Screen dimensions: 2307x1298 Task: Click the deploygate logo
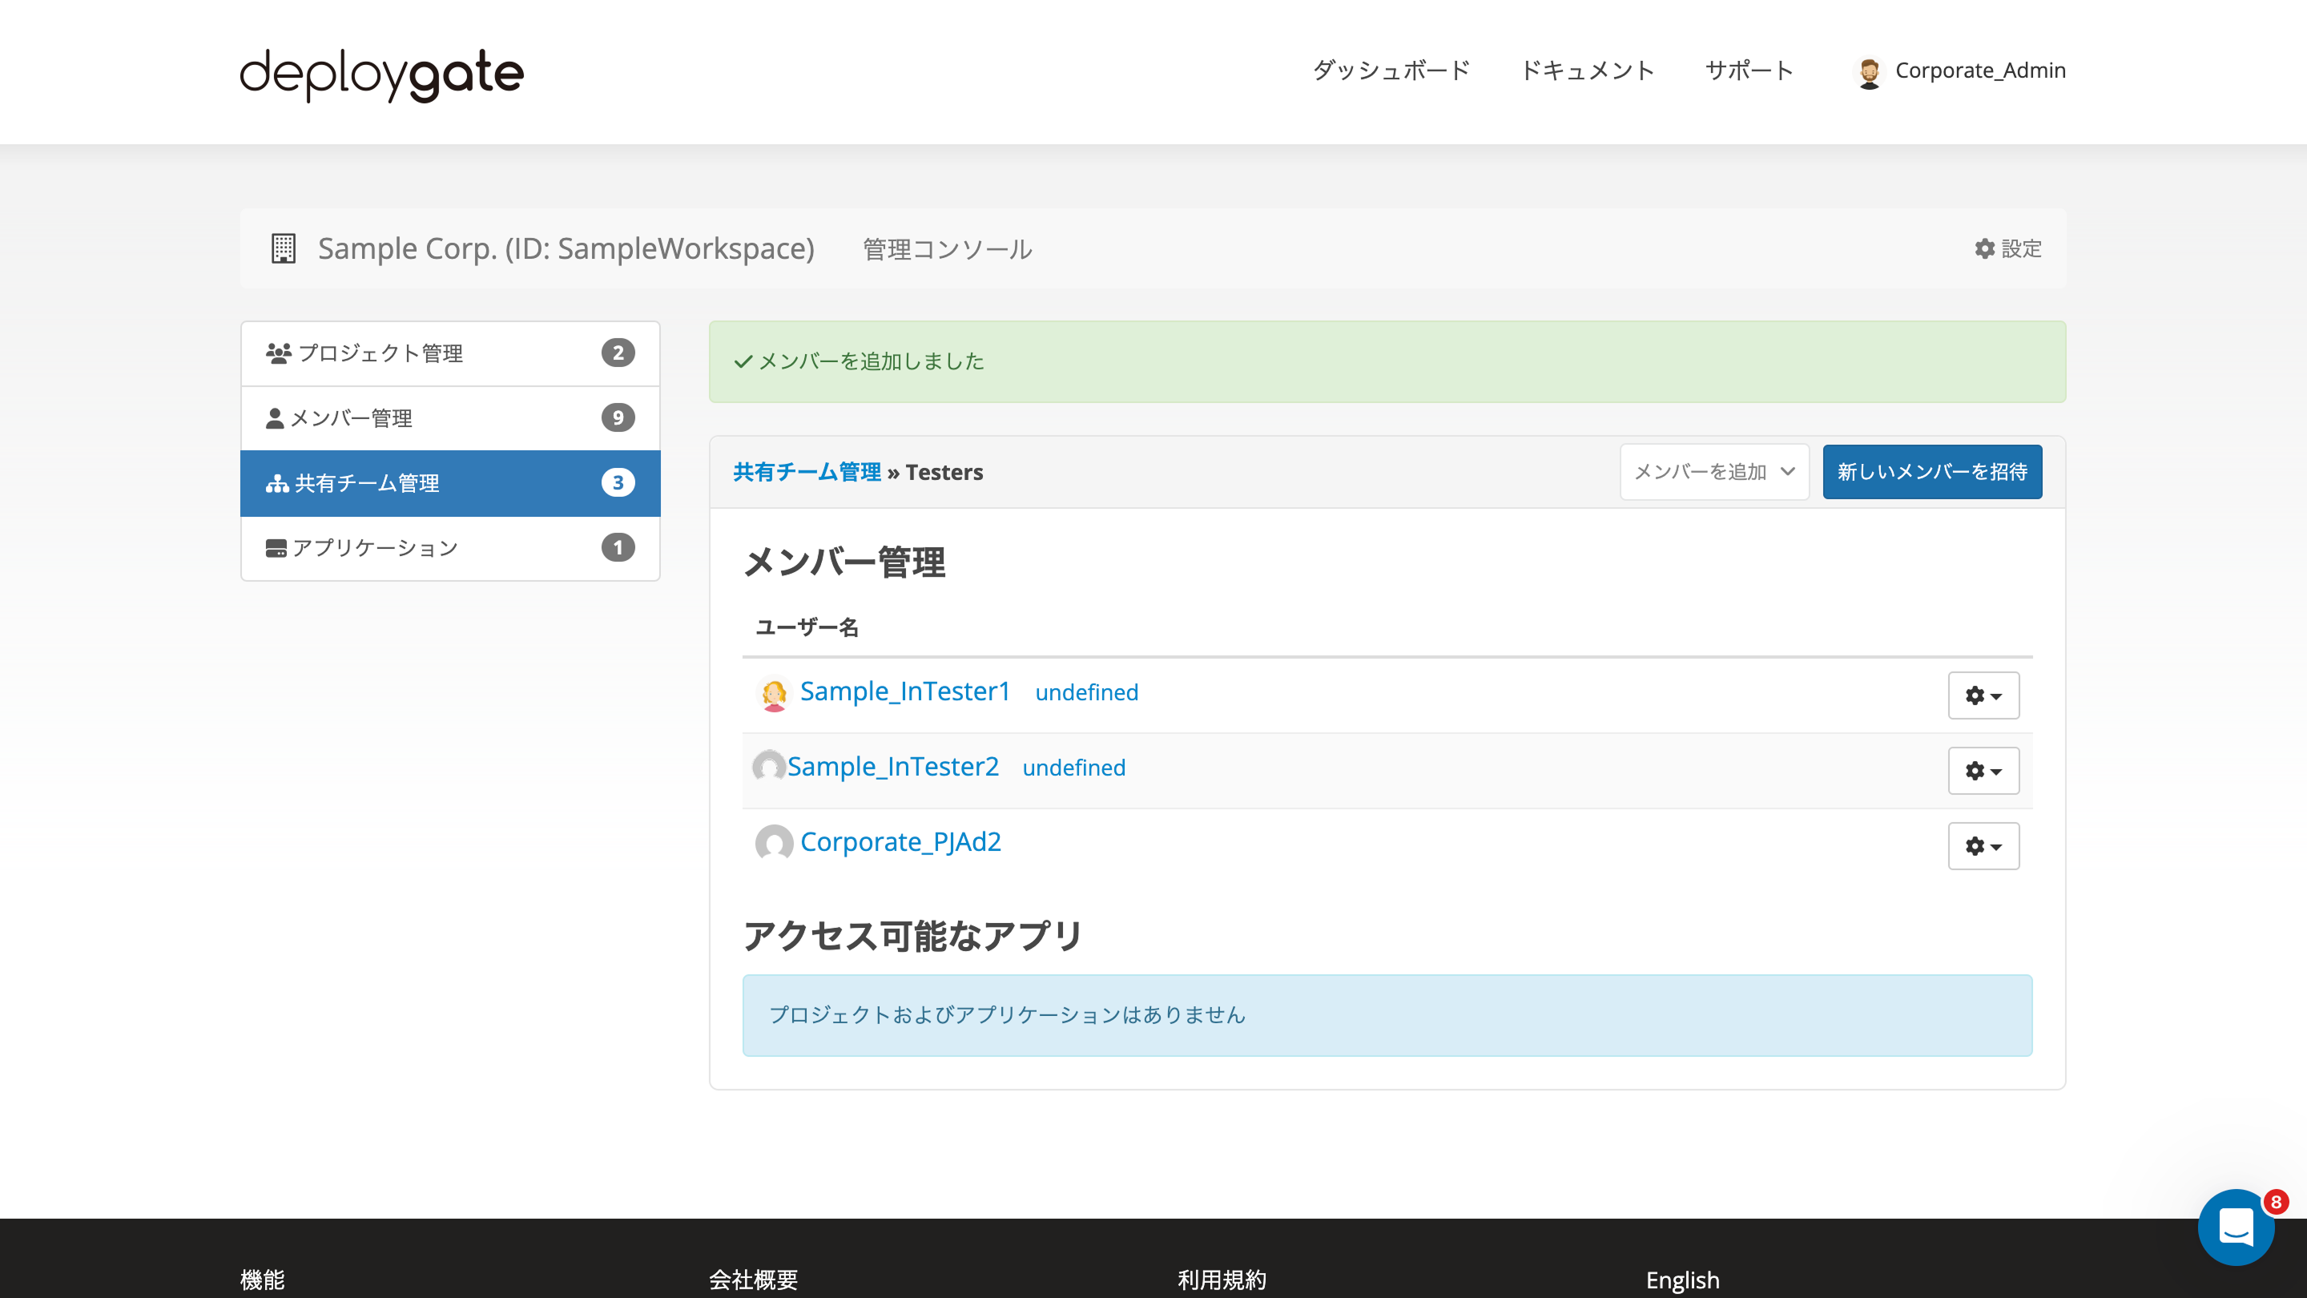coord(380,75)
